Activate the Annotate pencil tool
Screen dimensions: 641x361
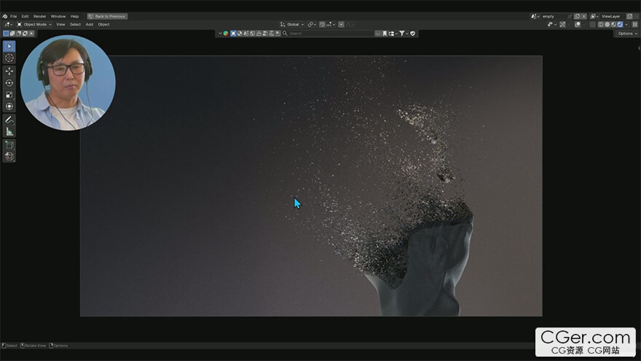point(9,120)
